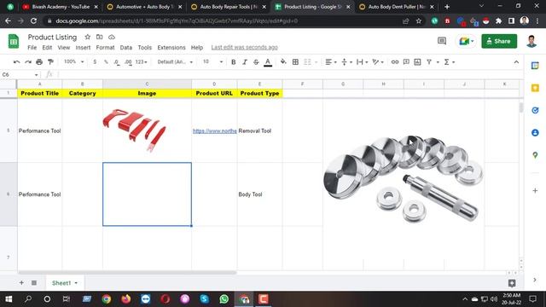Open Google Calendar side panel
The image size is (546, 307).
[535, 66]
